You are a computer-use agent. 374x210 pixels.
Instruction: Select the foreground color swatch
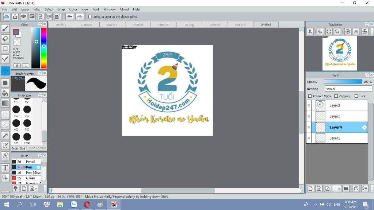(16, 32)
